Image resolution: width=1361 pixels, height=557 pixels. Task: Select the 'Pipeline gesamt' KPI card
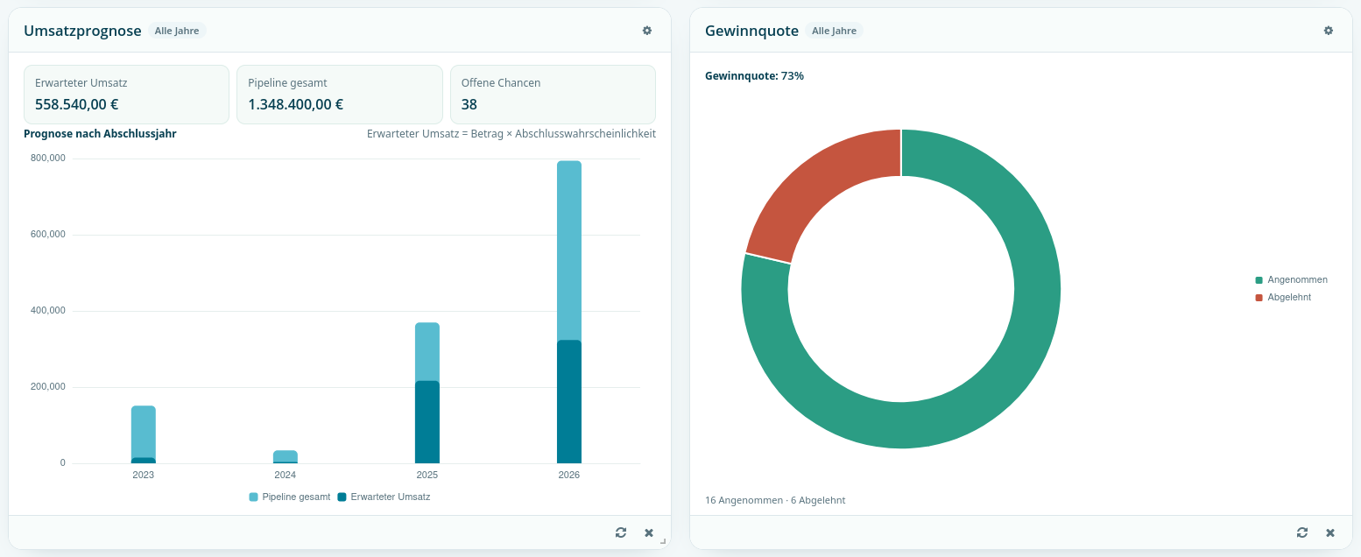[x=339, y=95]
